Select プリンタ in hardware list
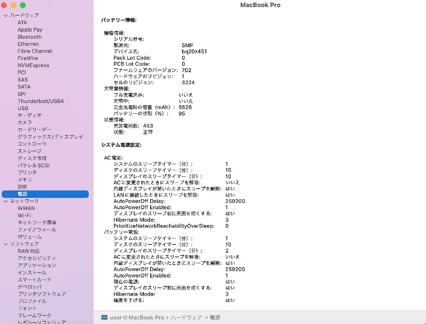This screenshot has width=426, height=324. (27, 172)
